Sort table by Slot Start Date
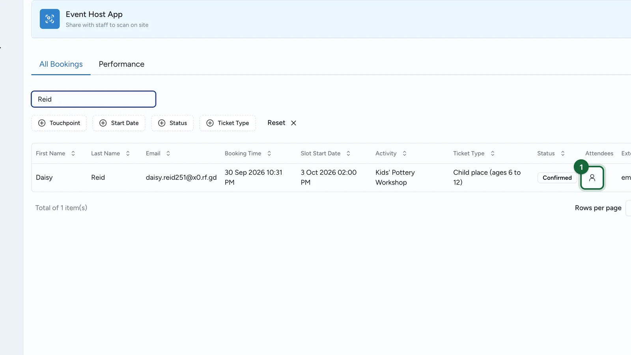 [325, 153]
